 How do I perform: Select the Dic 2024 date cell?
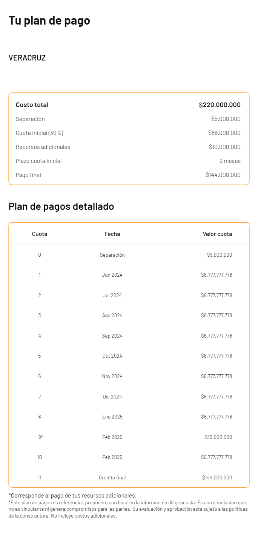point(112,397)
